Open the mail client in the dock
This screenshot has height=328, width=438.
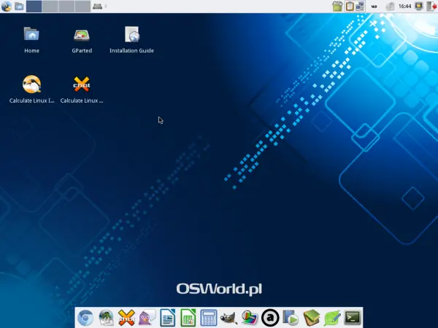coord(106,318)
